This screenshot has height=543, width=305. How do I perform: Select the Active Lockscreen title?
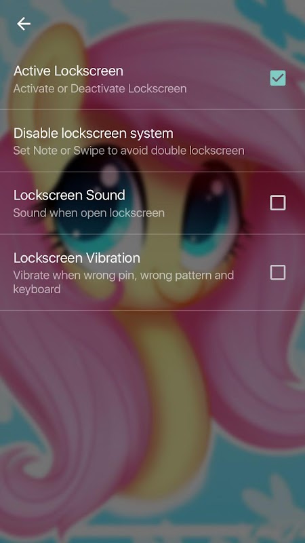click(x=68, y=71)
